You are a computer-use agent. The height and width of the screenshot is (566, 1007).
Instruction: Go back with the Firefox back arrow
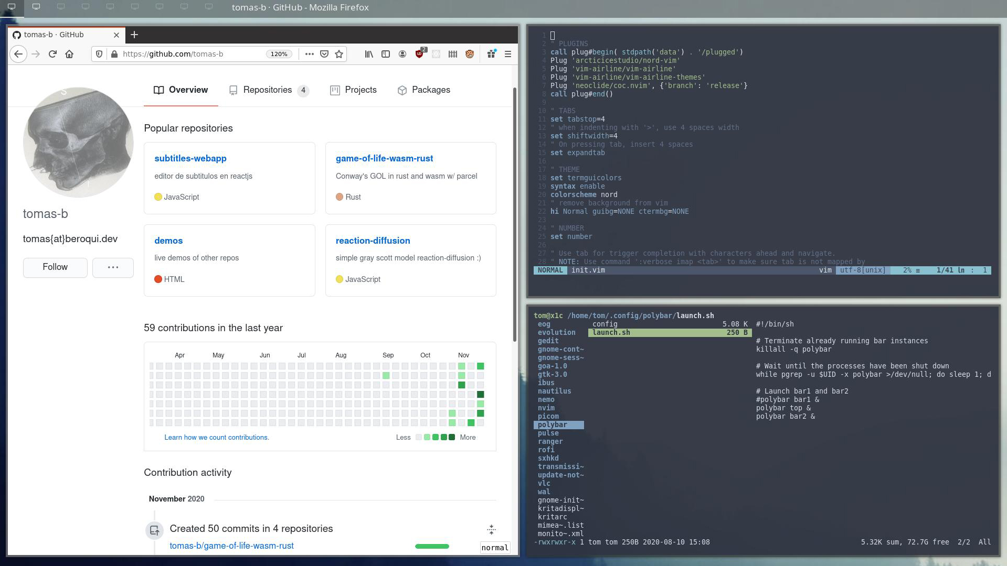pos(18,54)
